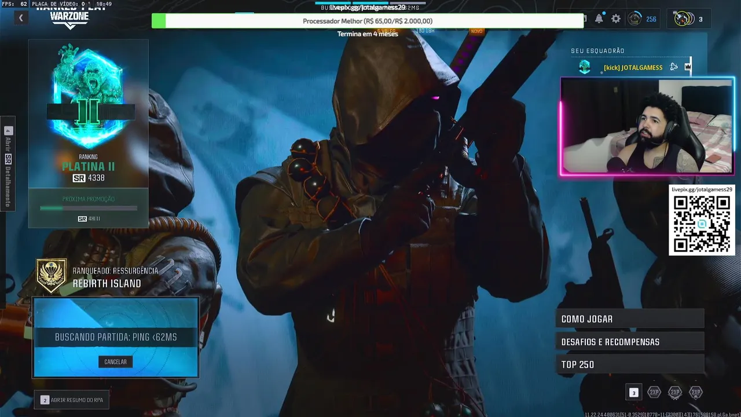Open the notifications bell

pos(599,19)
